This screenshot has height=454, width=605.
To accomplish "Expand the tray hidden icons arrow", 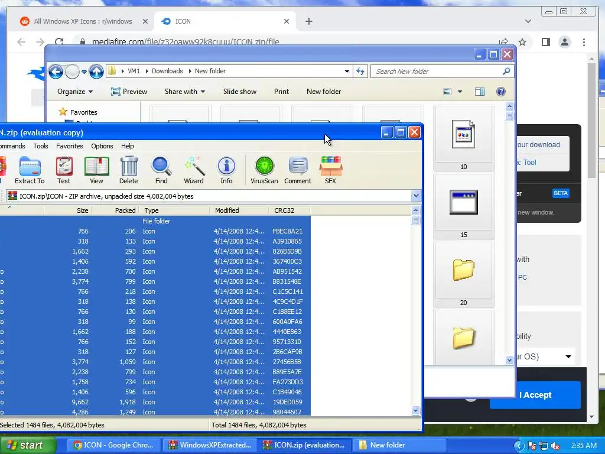I will point(519,446).
